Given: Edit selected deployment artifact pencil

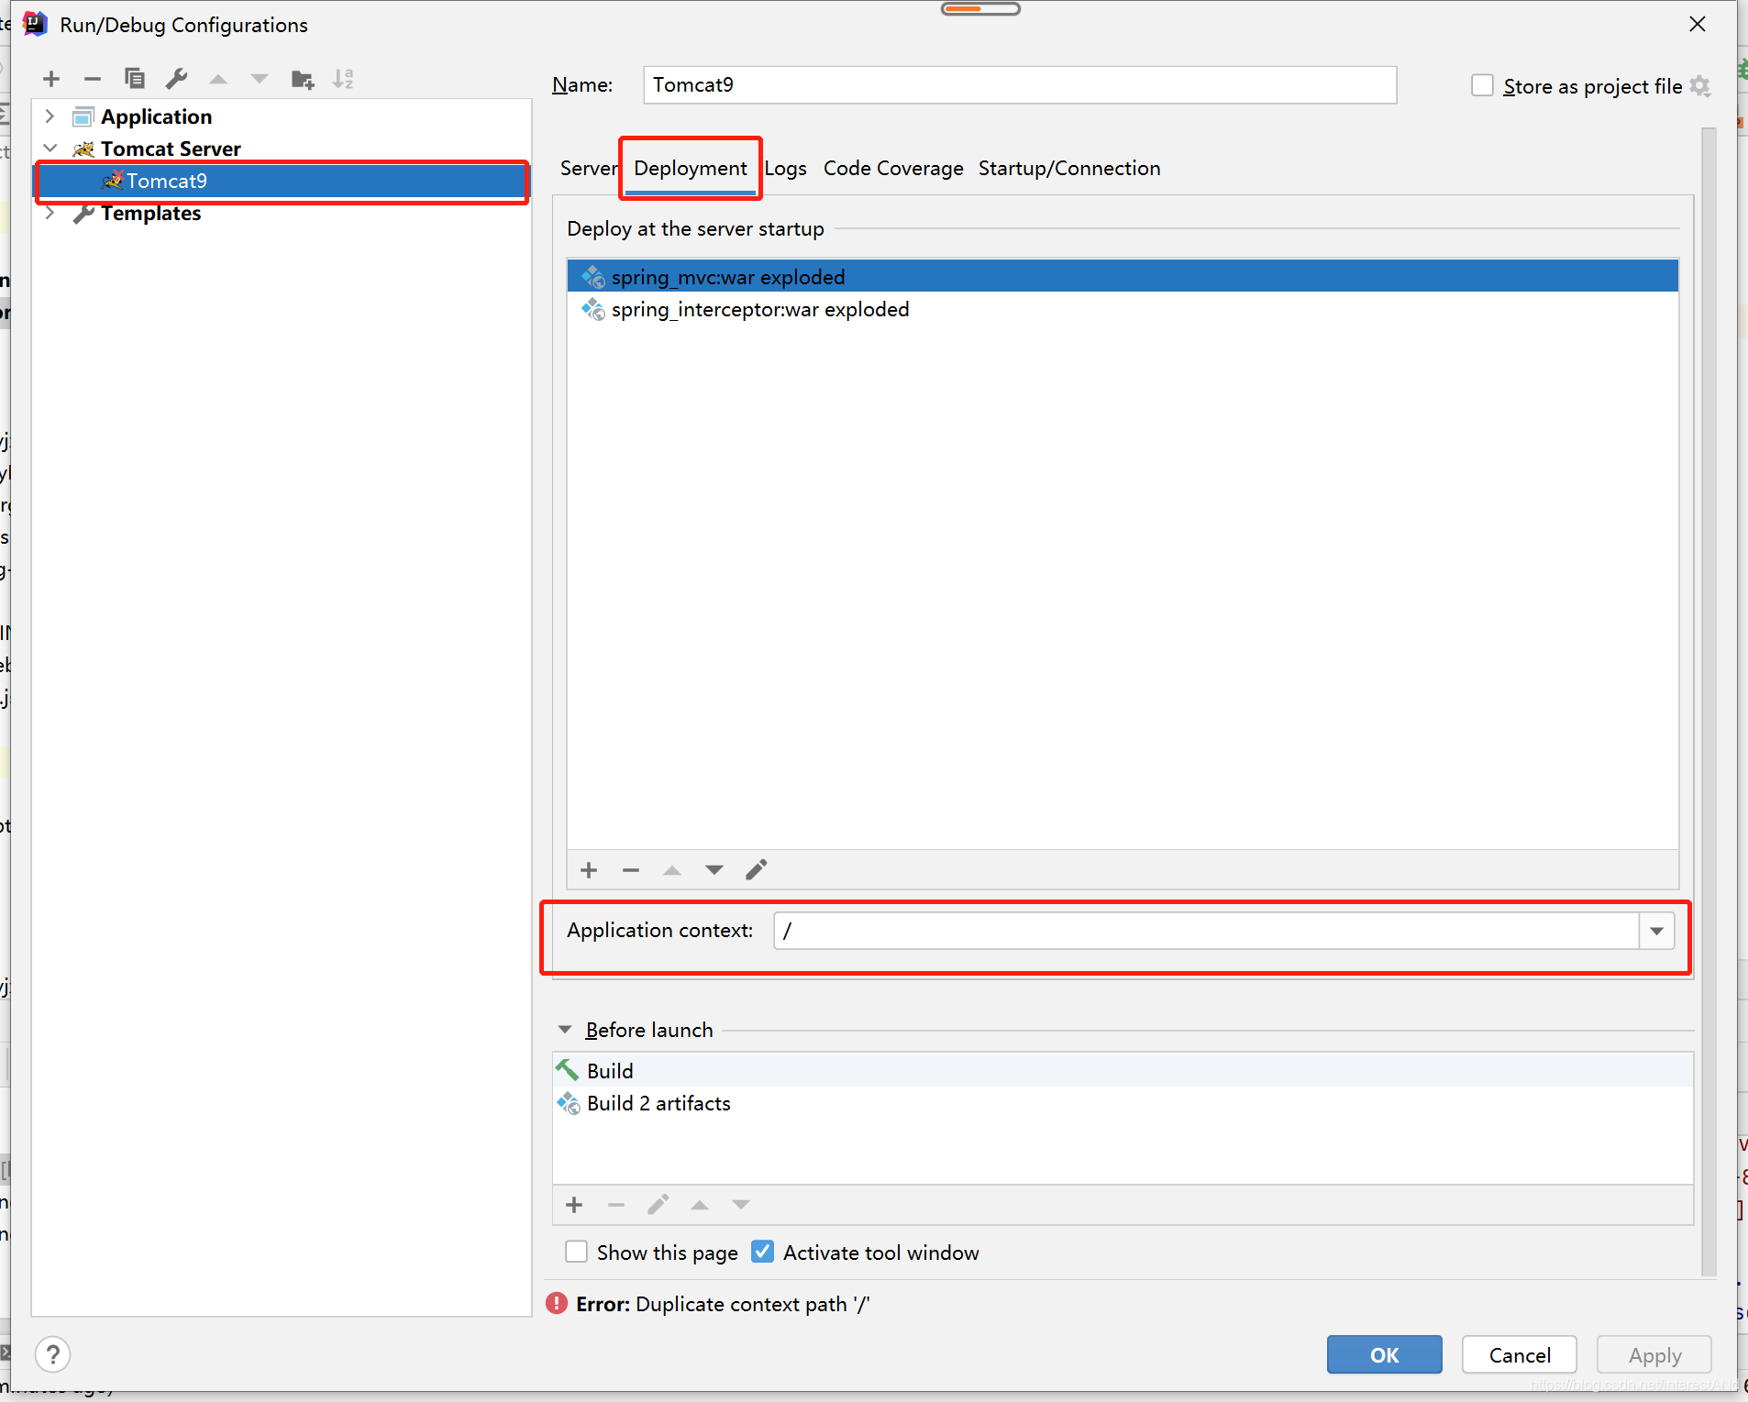Looking at the screenshot, I should [757, 870].
